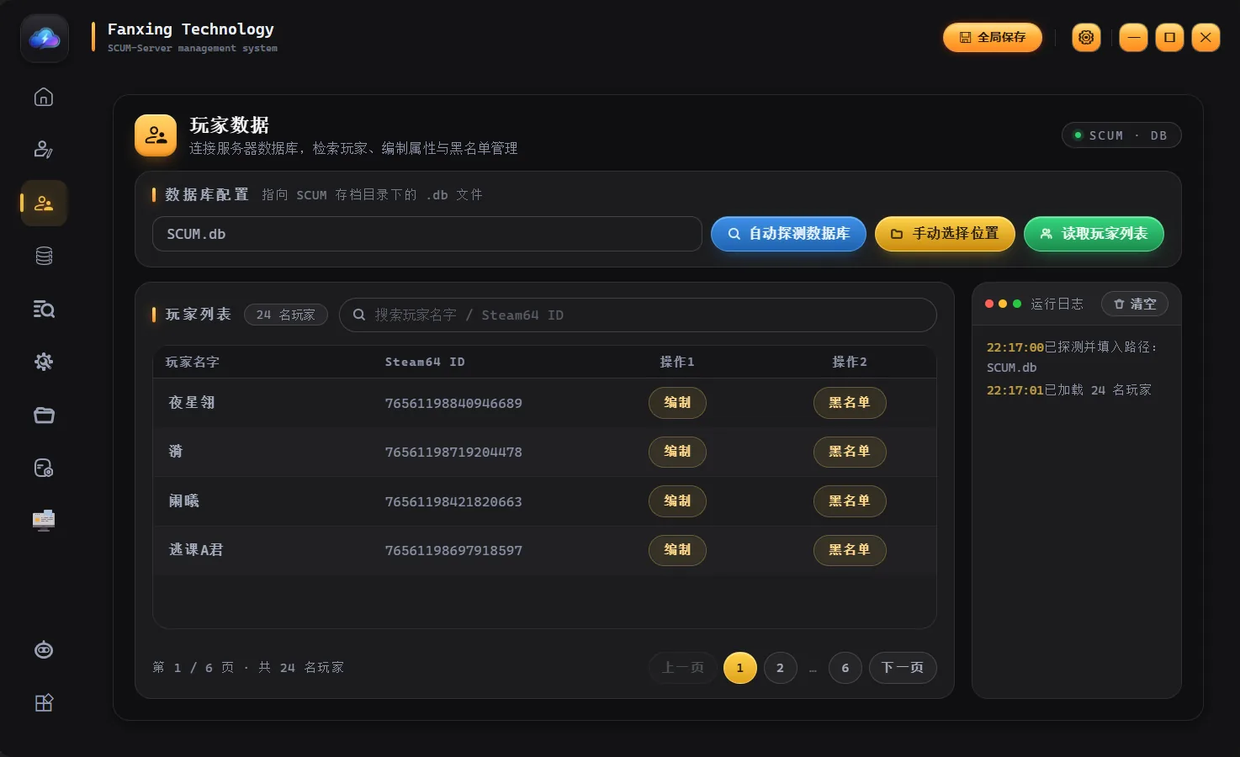Click the Steam64 ID column header

pos(425,362)
